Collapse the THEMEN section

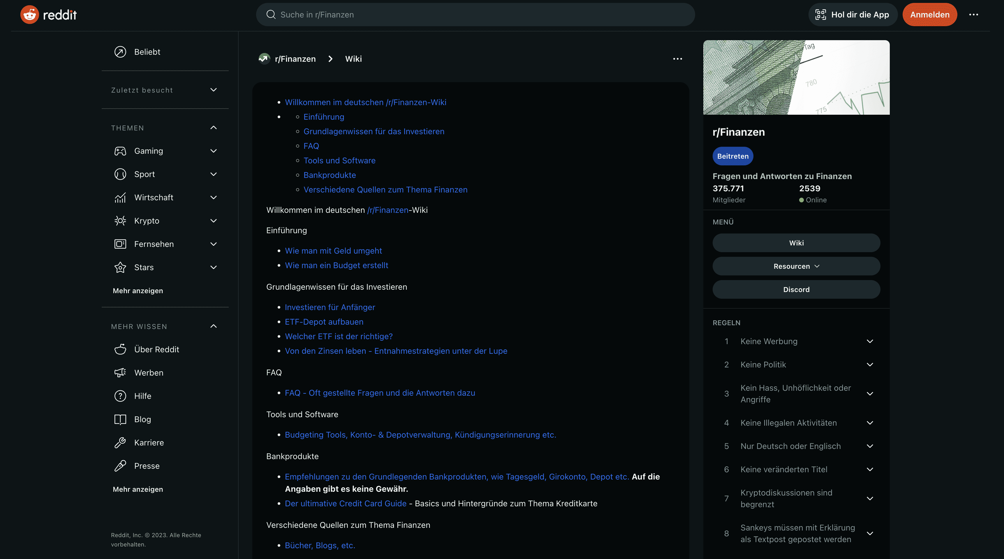tap(213, 128)
